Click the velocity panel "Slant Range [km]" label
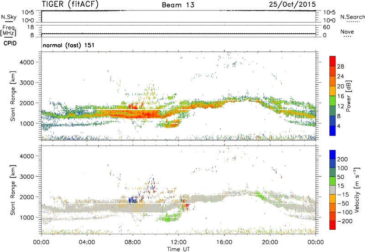 click(13, 190)
